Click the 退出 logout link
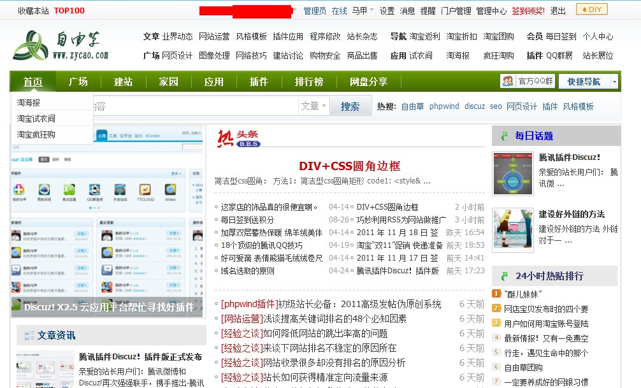This screenshot has height=388, width=641. [558, 11]
